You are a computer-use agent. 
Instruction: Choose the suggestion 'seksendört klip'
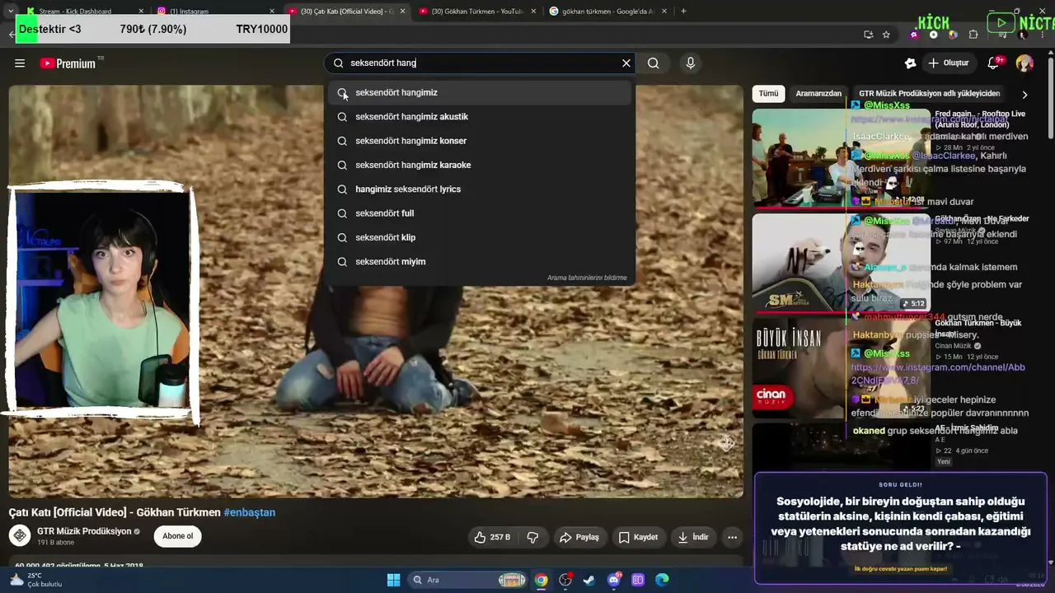[x=480, y=237]
